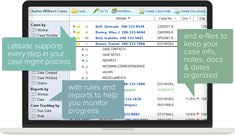Open Create Document command
This screenshot has width=235, height=135.
pyautogui.click(x=193, y=11)
